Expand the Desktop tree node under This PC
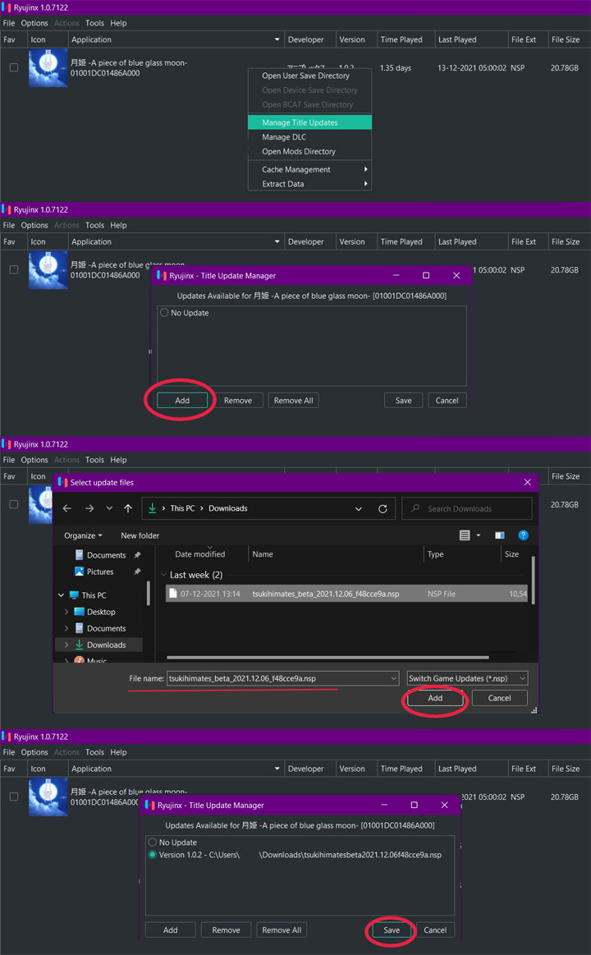Viewport: 591px width, 955px height. (66, 612)
